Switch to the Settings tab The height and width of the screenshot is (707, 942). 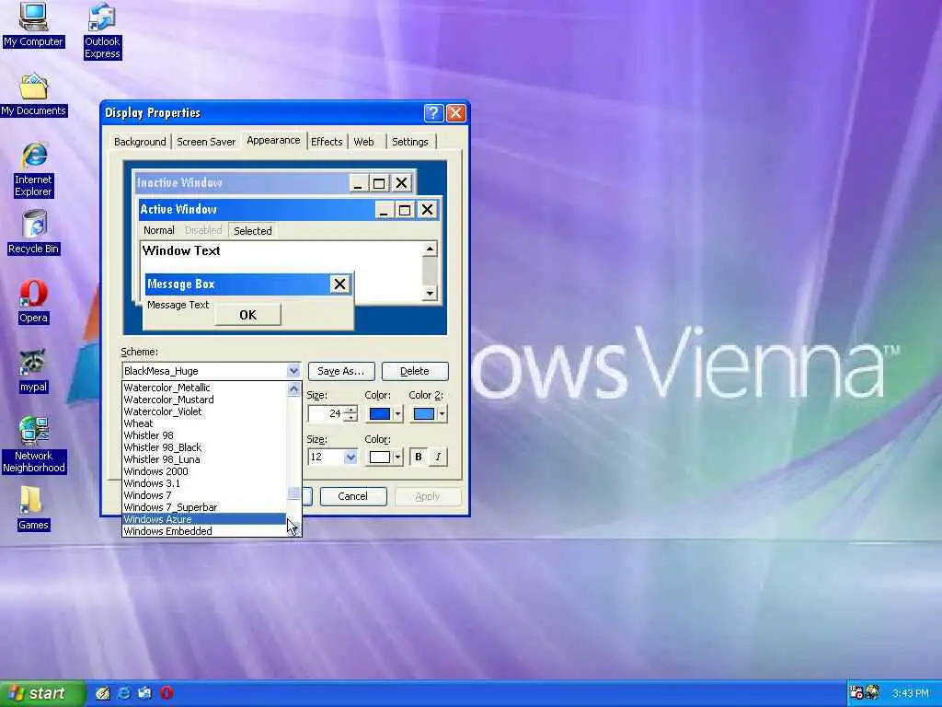(410, 142)
